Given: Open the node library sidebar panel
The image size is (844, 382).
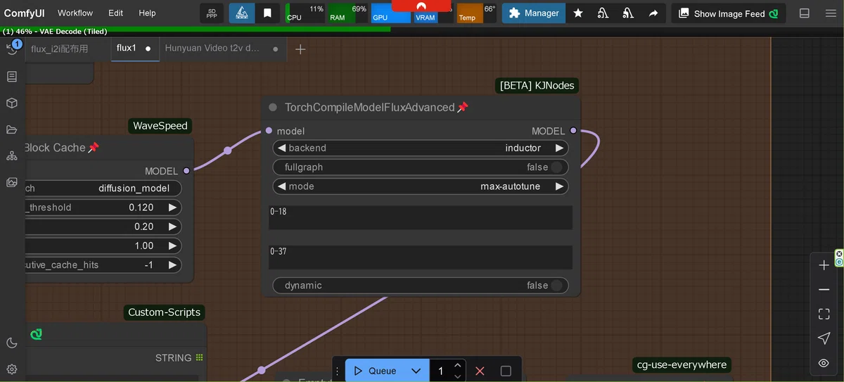Looking at the screenshot, I should 12,77.
